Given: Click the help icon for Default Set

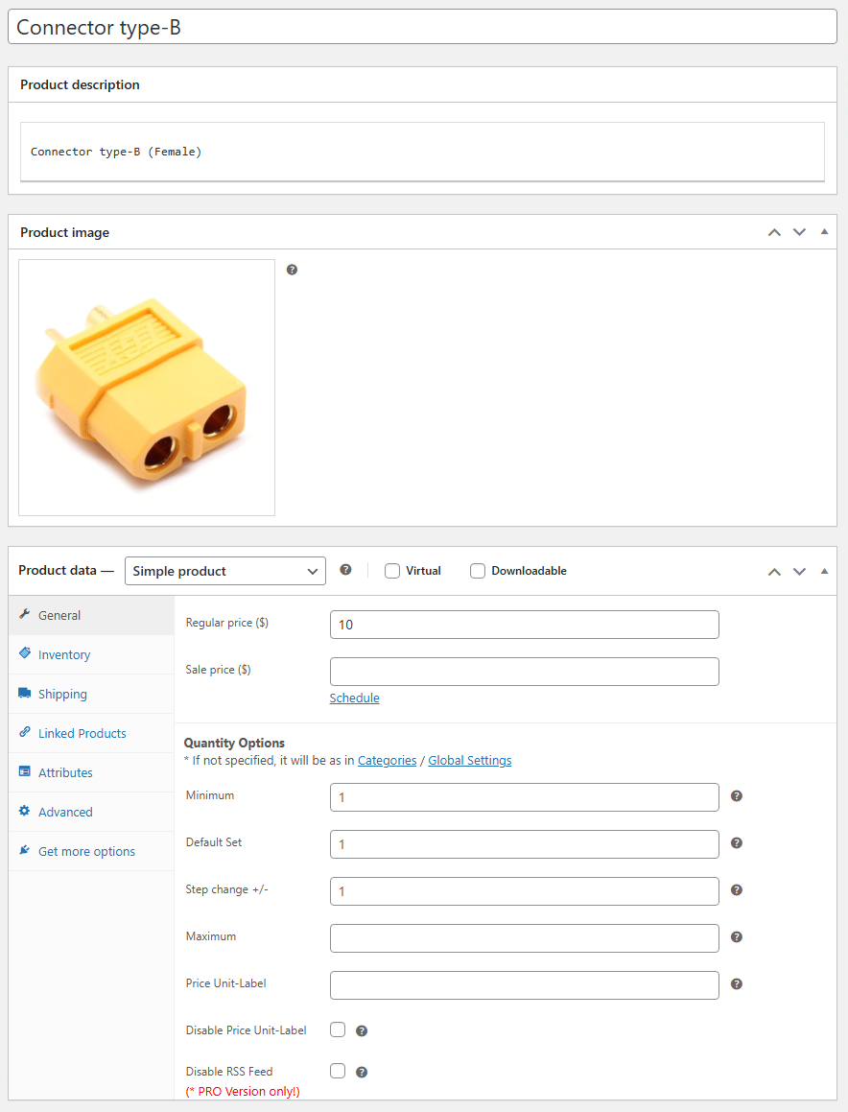Looking at the screenshot, I should [x=737, y=843].
